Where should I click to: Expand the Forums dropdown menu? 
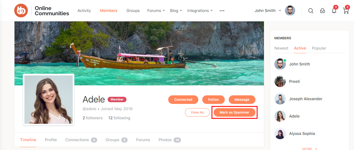click(156, 11)
